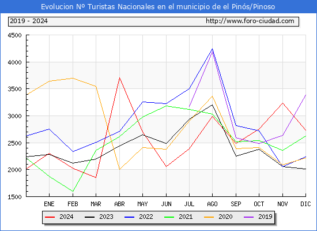Click the purple 2019 line start at JUL
The height and width of the screenshot is (231, 317).
[x=189, y=107]
